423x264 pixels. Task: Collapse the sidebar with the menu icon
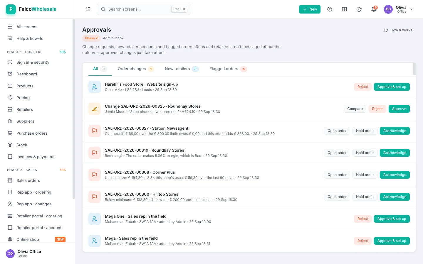point(88,9)
